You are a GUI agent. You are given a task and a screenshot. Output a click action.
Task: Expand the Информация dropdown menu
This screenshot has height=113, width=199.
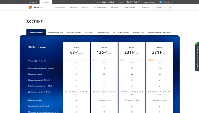(x=130, y=7)
